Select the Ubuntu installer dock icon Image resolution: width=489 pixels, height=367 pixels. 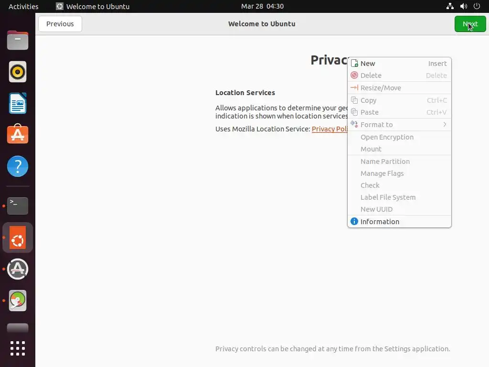point(18,238)
